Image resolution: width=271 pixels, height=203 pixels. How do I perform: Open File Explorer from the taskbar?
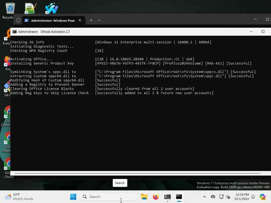[144, 197]
